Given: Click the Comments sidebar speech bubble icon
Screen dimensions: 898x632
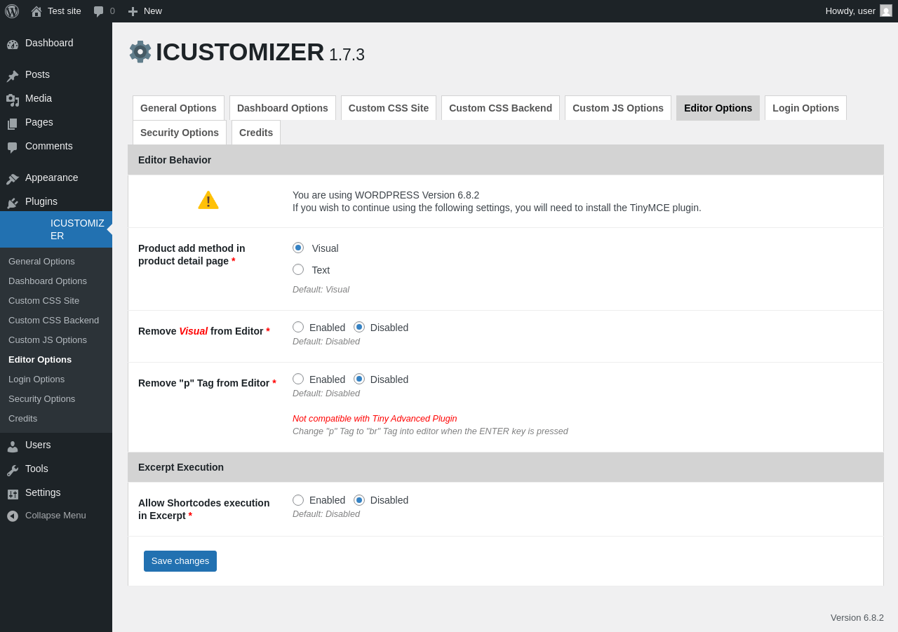Looking at the screenshot, I should [13, 147].
